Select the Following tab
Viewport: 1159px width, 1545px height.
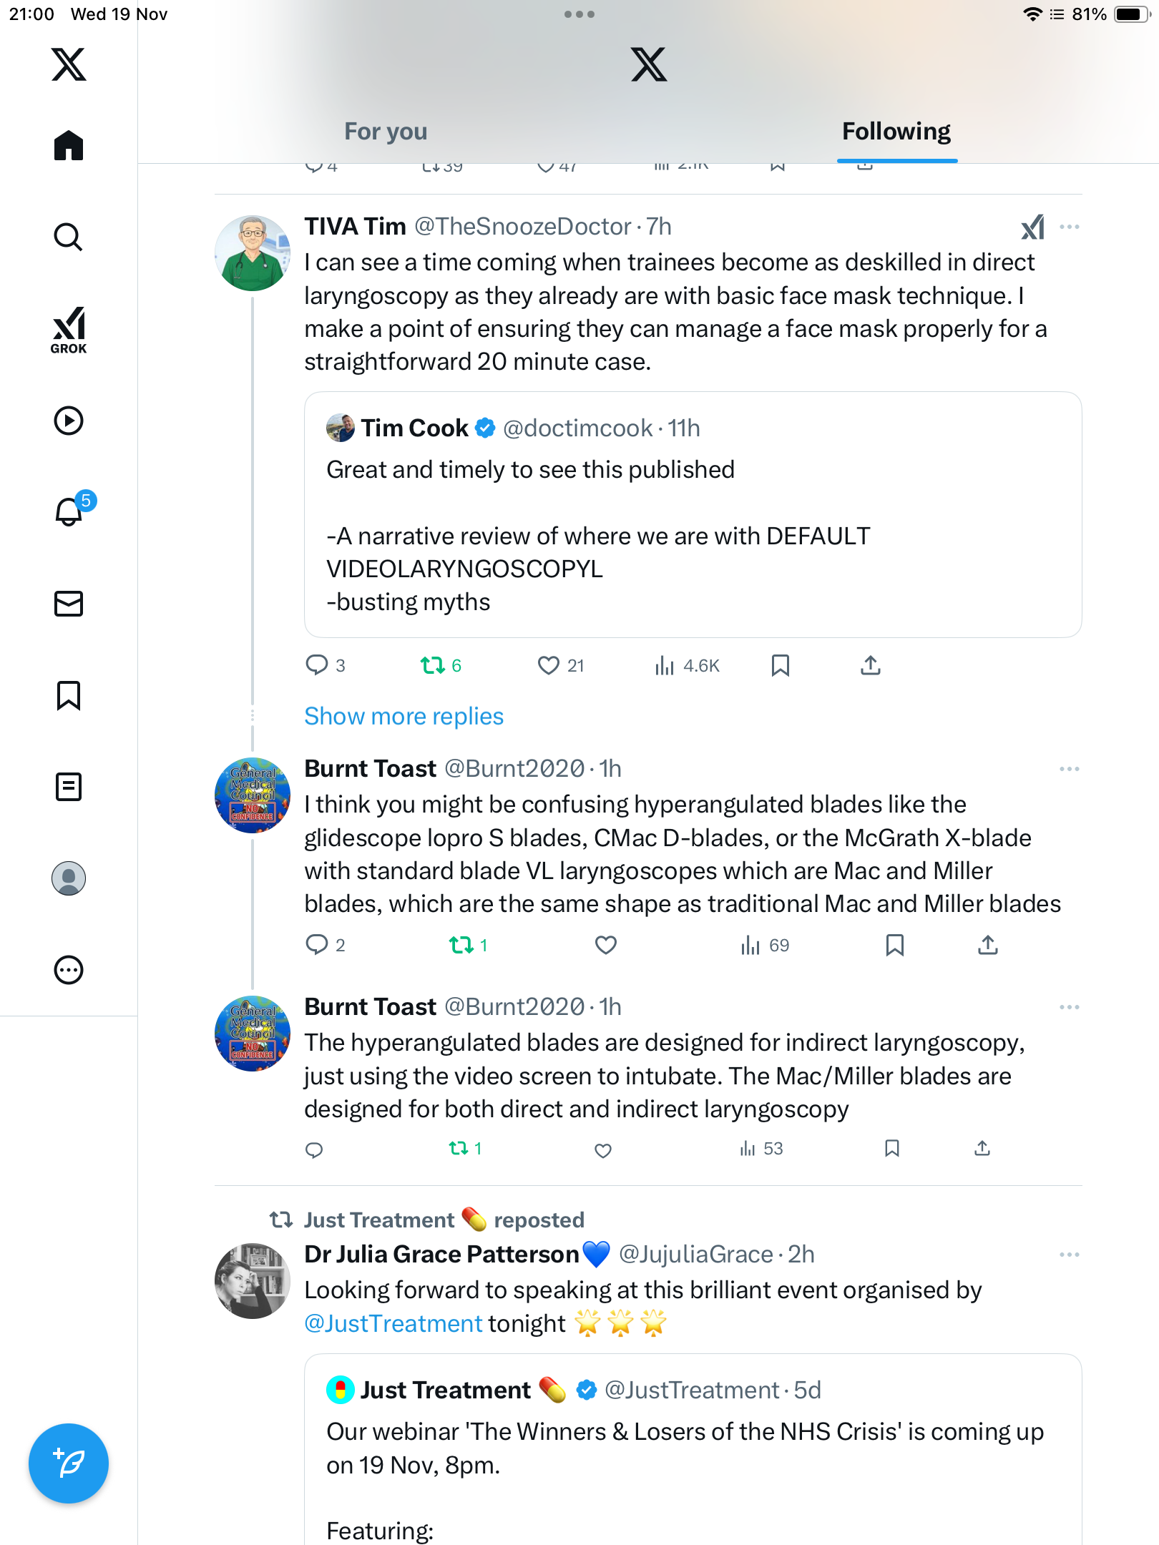point(896,132)
